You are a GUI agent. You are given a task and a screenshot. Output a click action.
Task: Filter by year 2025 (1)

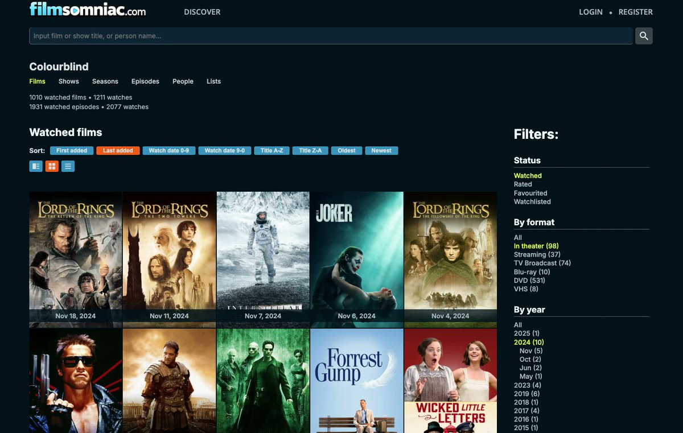[526, 333]
